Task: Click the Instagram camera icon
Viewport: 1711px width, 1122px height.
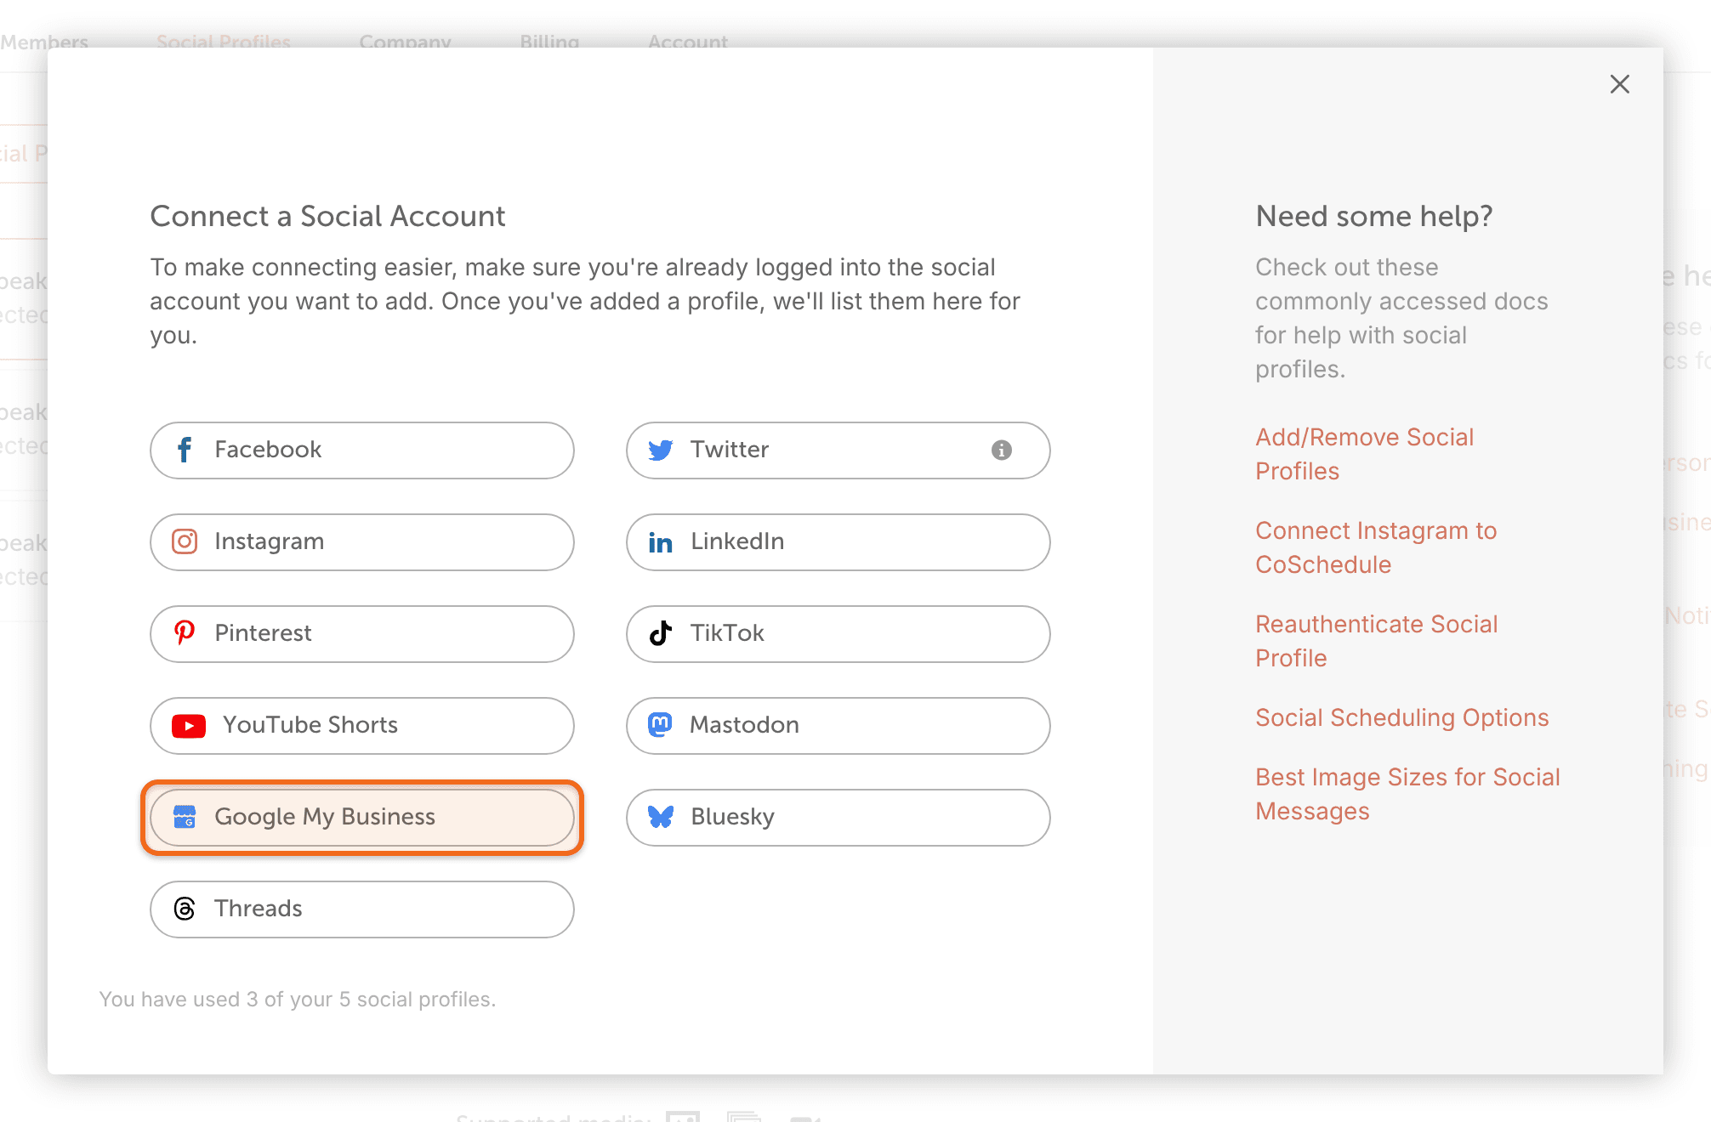Action: tap(185, 541)
